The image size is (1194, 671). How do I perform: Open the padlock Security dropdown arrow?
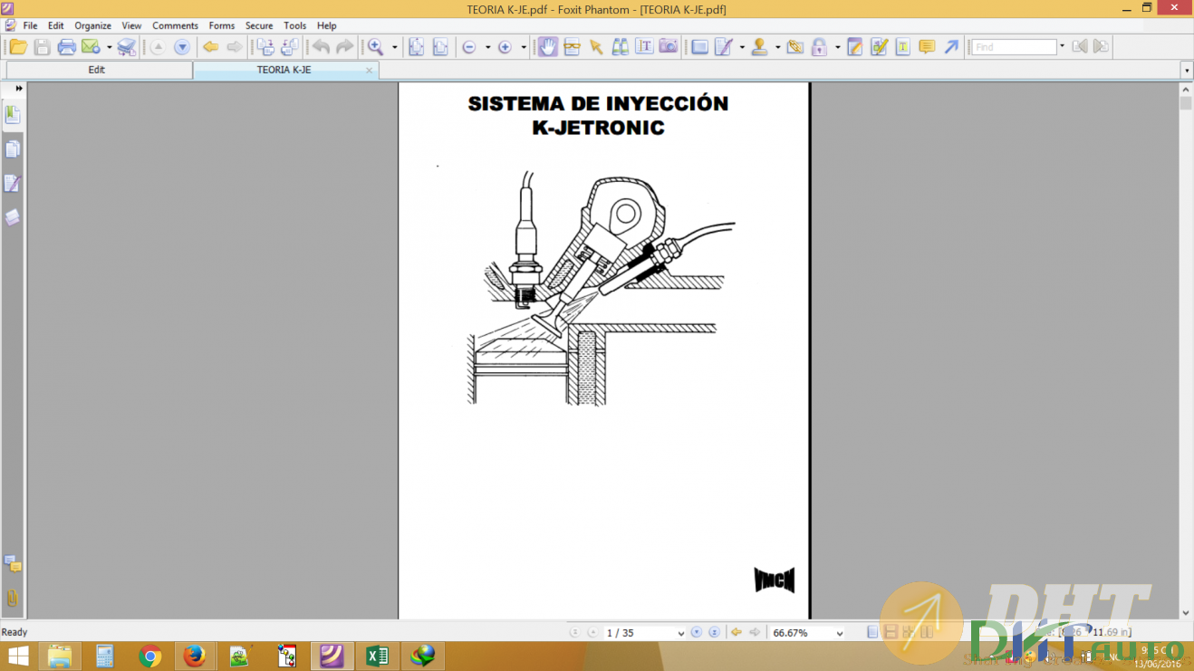837,47
